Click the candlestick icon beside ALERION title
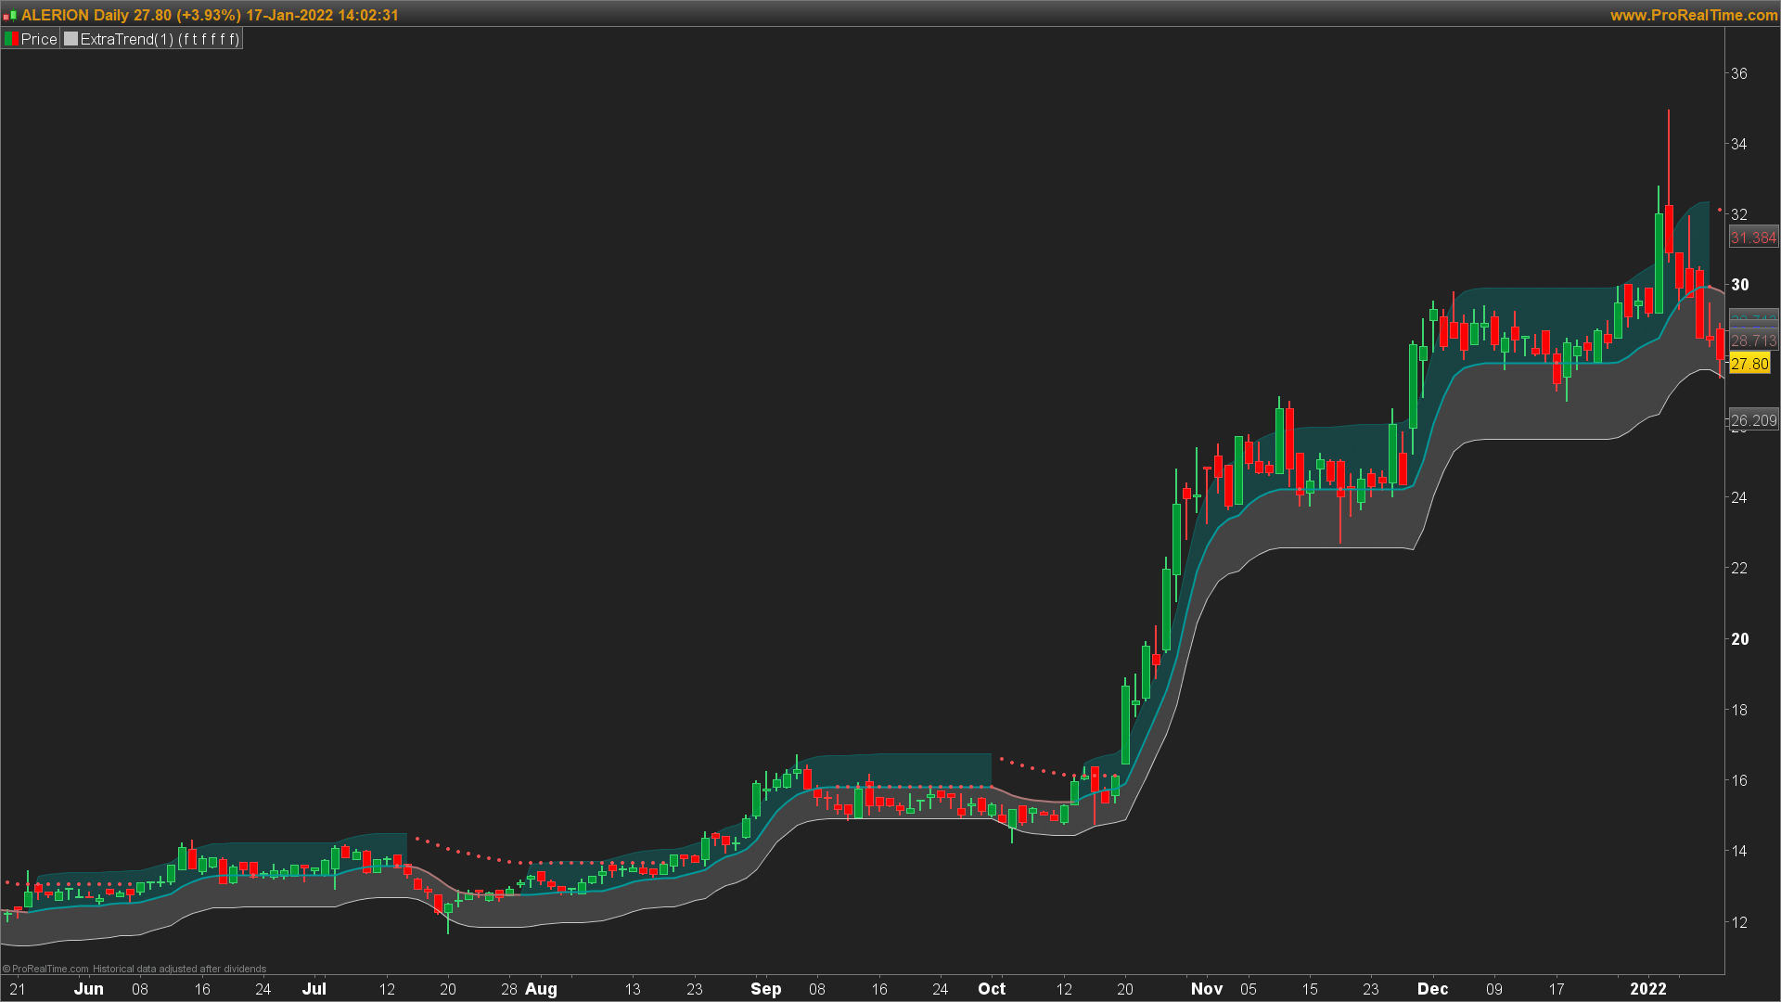The width and height of the screenshot is (1781, 1002). tap(9, 16)
